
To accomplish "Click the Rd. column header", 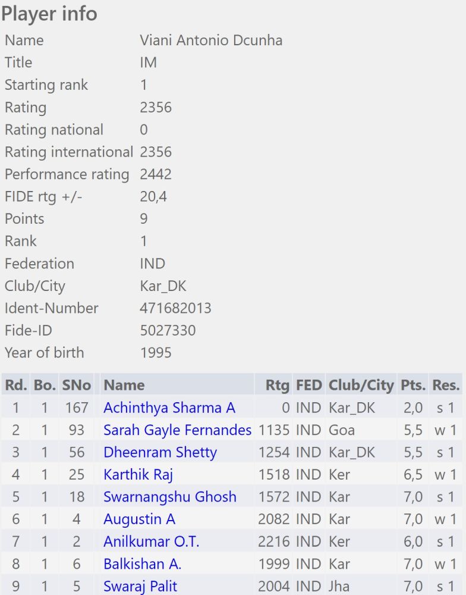I will pos(15,385).
